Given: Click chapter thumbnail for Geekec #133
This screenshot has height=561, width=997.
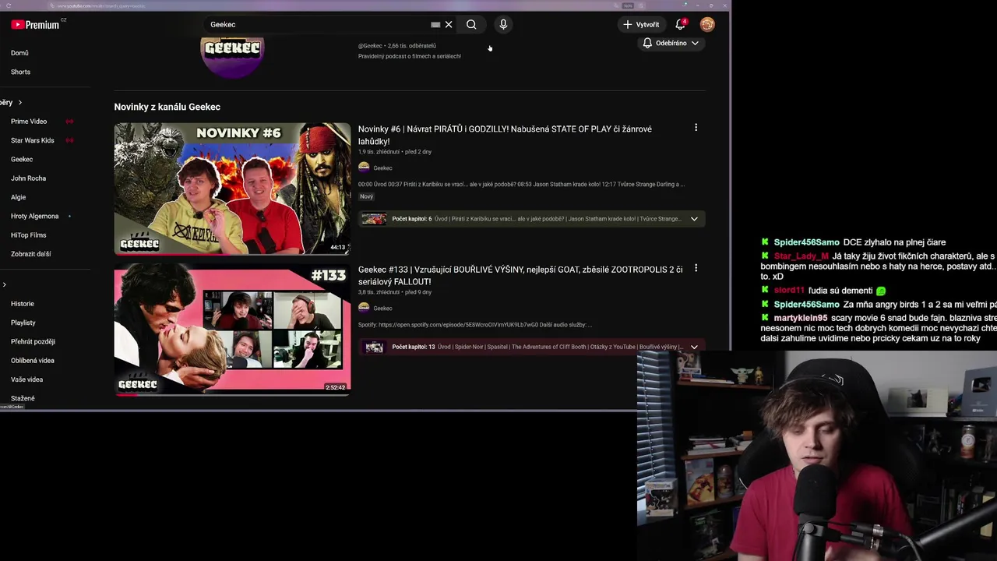Looking at the screenshot, I should coord(374,347).
